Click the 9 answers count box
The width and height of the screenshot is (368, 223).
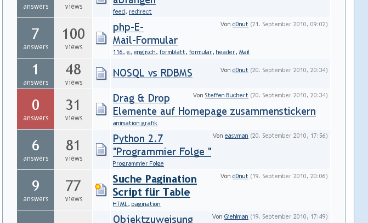(x=36, y=190)
